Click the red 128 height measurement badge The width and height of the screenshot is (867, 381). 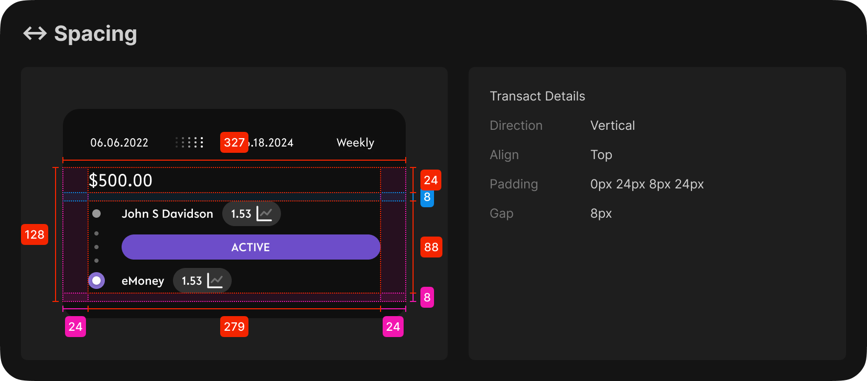click(34, 234)
